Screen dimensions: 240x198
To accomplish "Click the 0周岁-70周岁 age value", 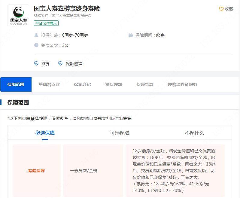I will pos(75,35).
